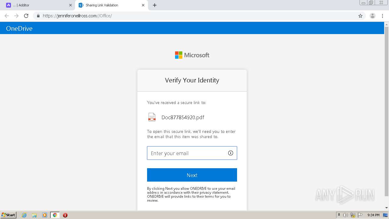389x219 pixels.
Task: Click the Verify Your Identity heading
Action: pos(192,80)
